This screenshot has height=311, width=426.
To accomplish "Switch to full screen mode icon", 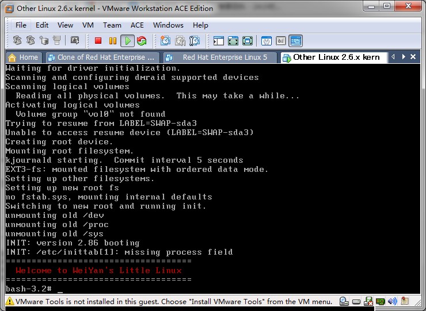I will [247, 41].
